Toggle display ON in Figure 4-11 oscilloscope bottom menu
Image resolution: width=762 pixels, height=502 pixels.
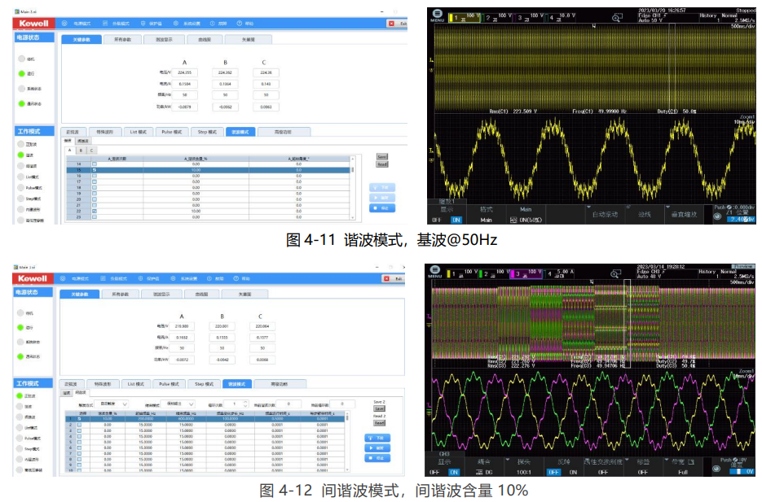click(x=456, y=220)
